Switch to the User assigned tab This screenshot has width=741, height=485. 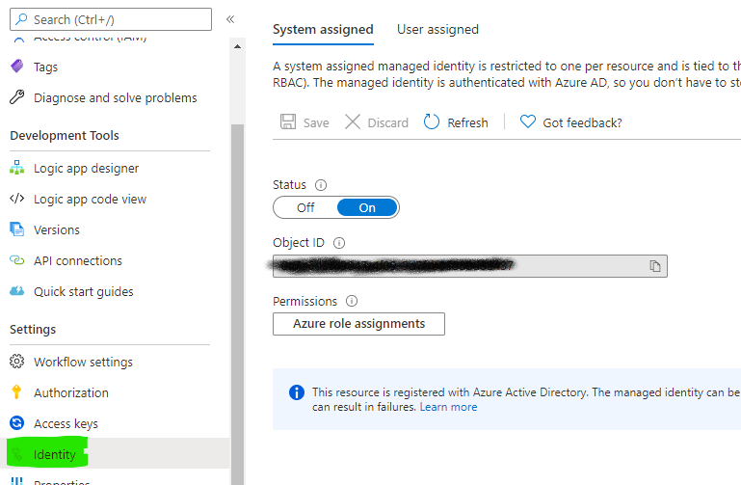pyautogui.click(x=437, y=29)
